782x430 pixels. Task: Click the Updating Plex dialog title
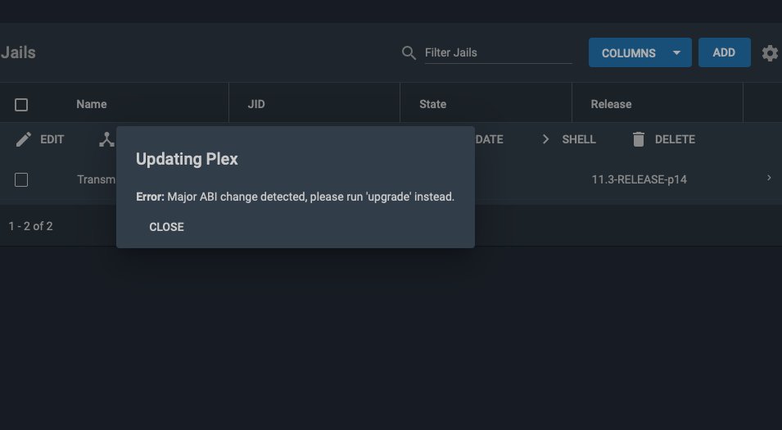click(x=187, y=159)
